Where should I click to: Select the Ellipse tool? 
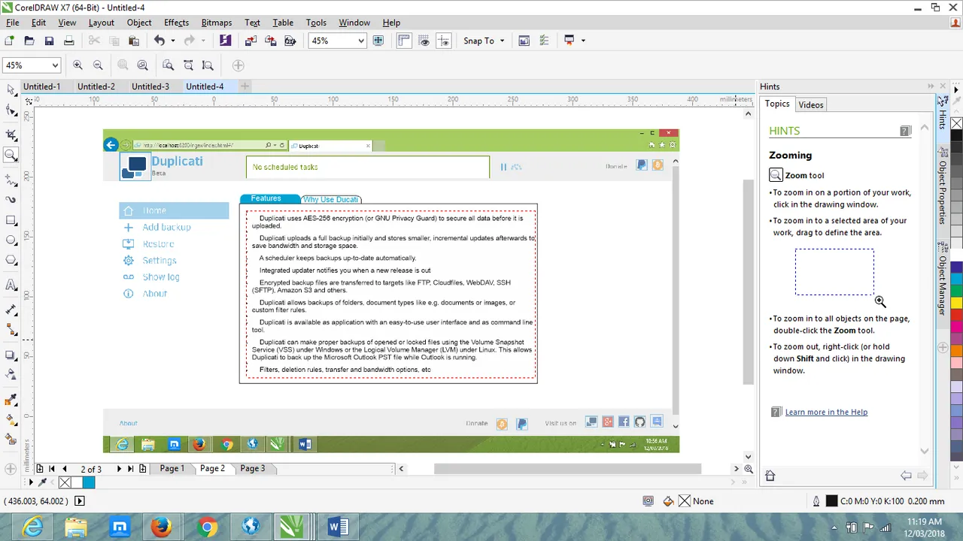11,240
